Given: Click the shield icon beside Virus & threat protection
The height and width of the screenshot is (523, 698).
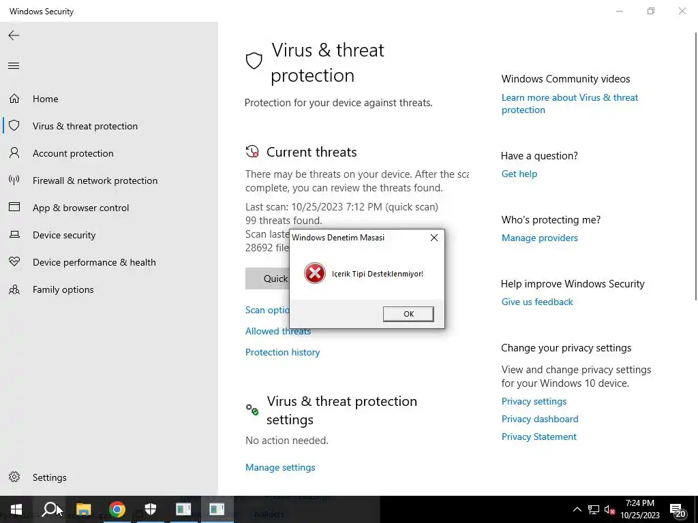Looking at the screenshot, I should pyautogui.click(x=14, y=125).
